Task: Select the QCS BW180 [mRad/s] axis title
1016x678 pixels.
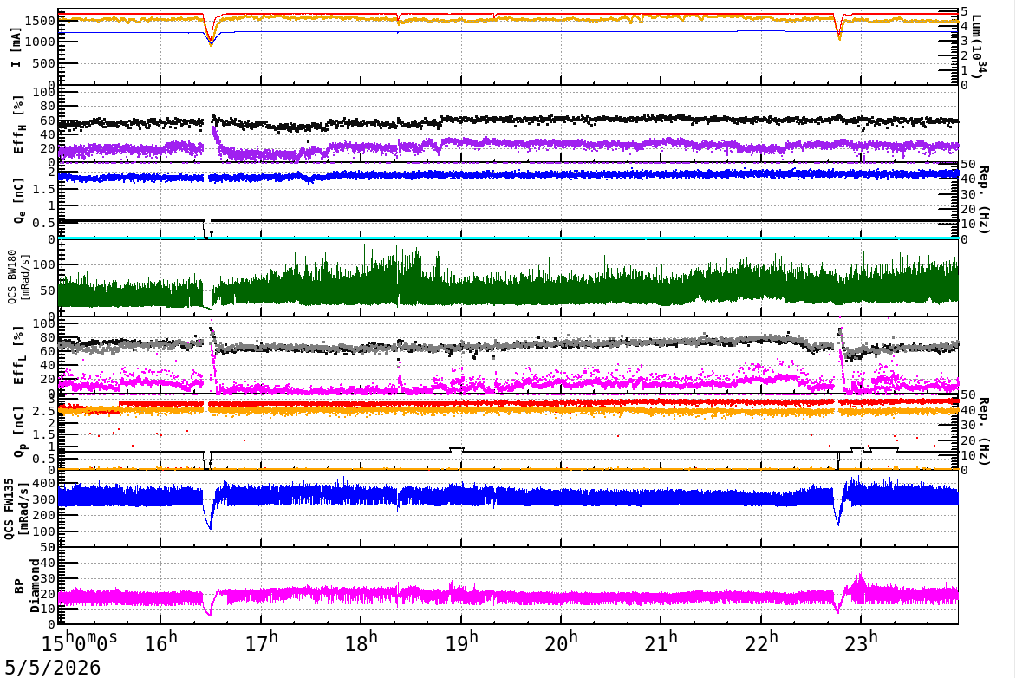Action: (19, 277)
